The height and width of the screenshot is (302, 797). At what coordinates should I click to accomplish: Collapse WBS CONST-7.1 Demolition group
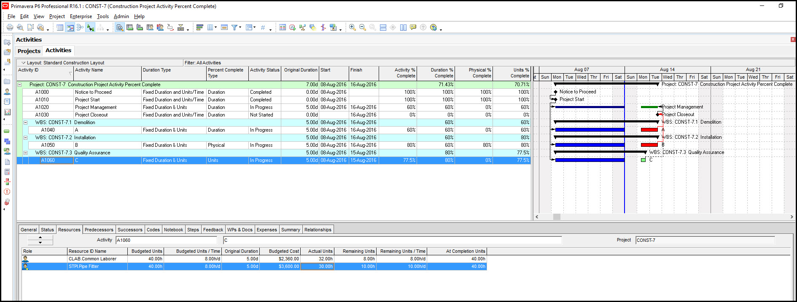click(25, 122)
